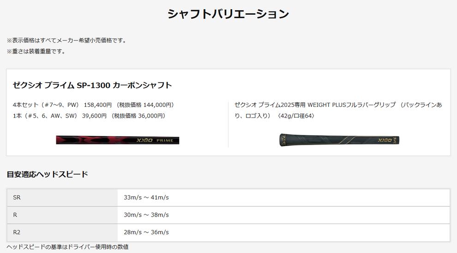Select the SR row label
This screenshot has height=253, width=457.
click(62, 197)
